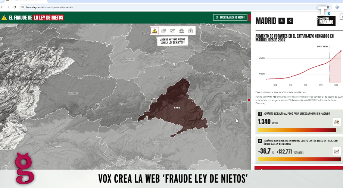Click the site info icon in address bar
This screenshot has width=343, height=188.
[22, 7]
